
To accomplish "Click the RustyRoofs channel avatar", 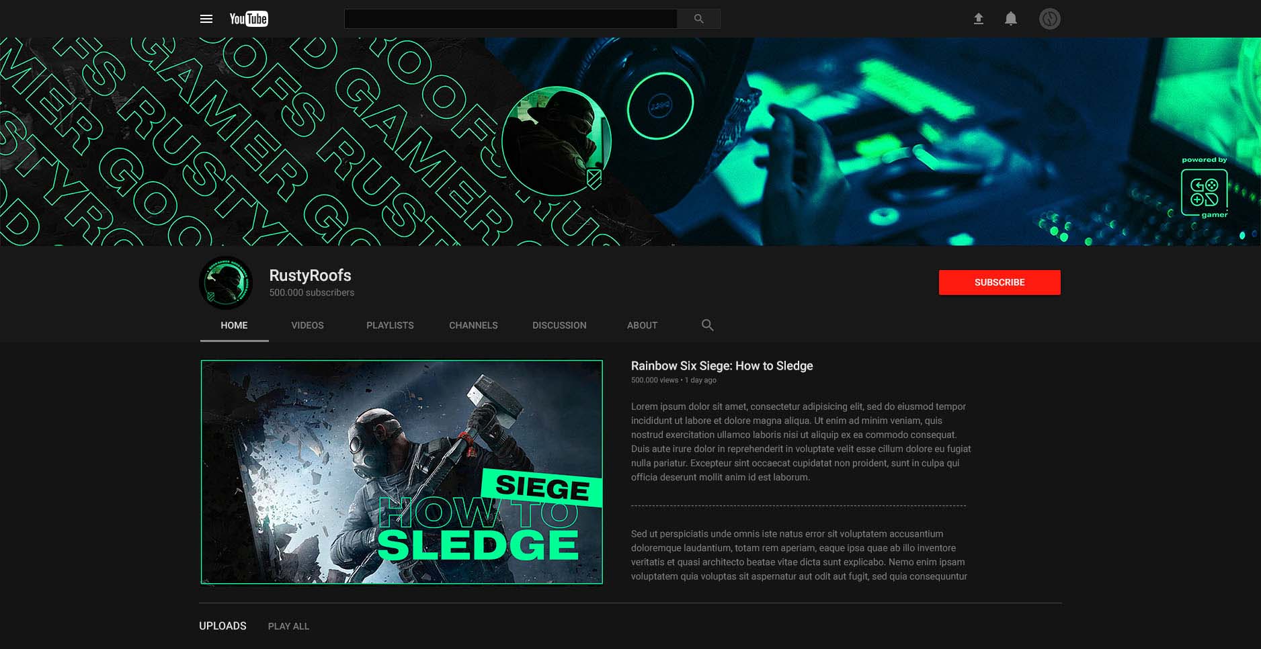I will [226, 283].
